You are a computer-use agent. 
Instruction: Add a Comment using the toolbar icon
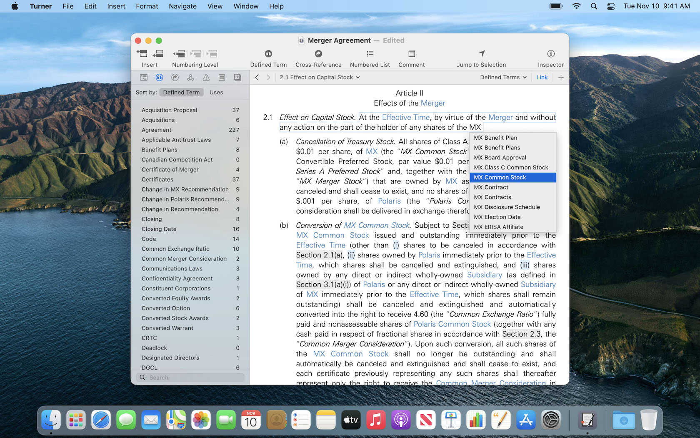[x=412, y=53]
